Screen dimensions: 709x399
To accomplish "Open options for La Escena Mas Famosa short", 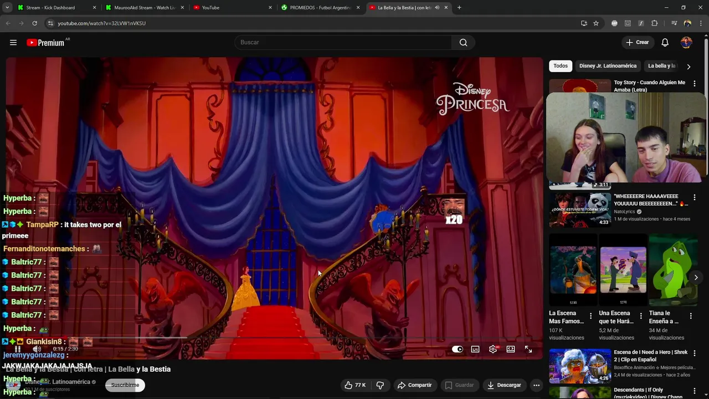I will pos(590,316).
